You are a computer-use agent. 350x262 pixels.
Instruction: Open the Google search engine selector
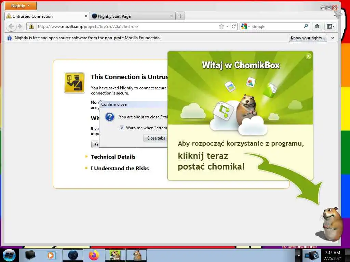coord(245,27)
